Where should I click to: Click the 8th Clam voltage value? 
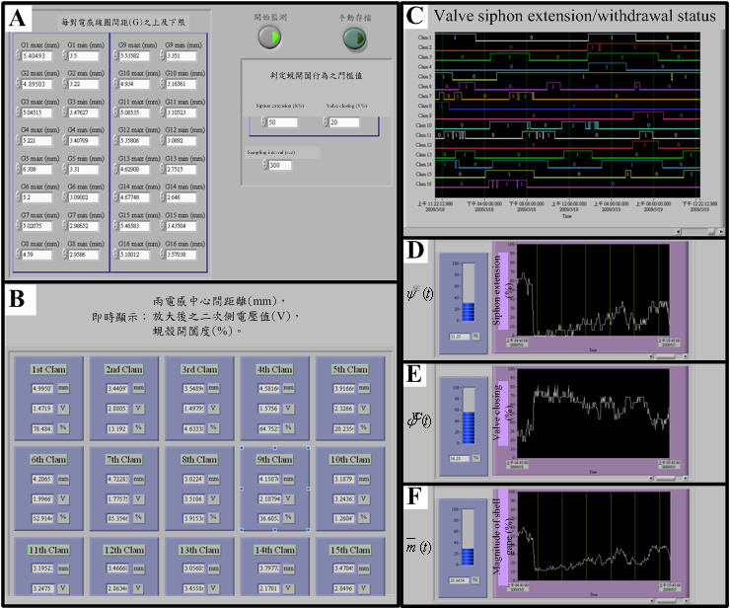click(193, 498)
